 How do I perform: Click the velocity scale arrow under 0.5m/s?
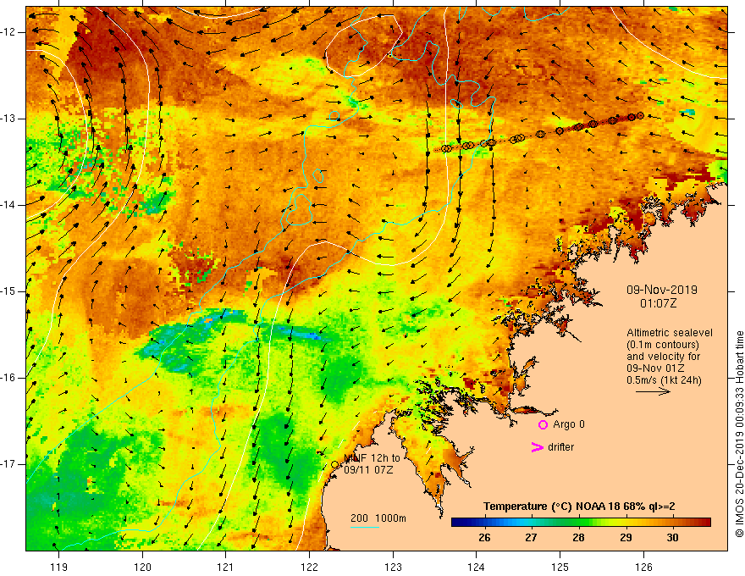click(x=653, y=391)
